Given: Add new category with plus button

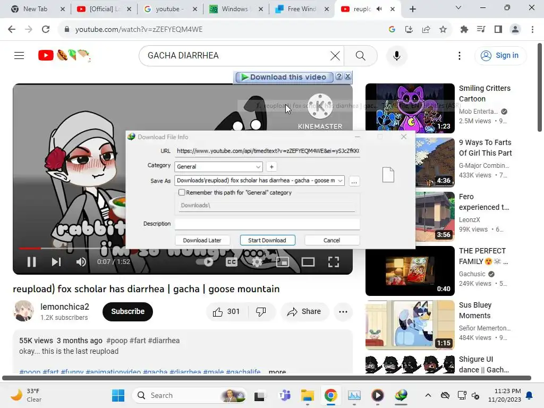Looking at the screenshot, I should pos(271,166).
